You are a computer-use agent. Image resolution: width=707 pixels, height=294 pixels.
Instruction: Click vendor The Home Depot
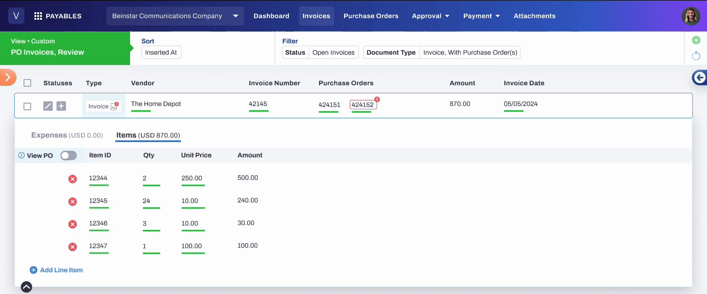(156, 104)
